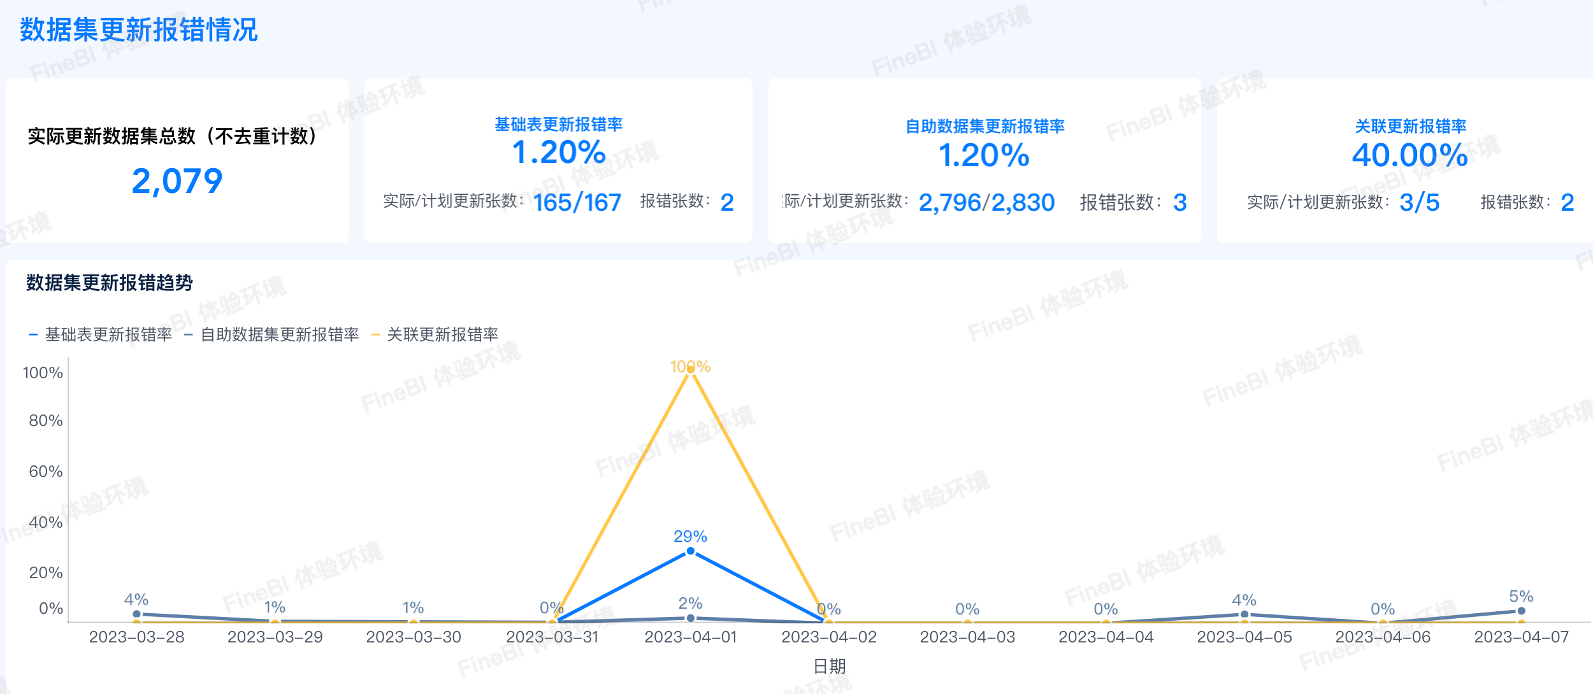Click yellow legend marker for 关联更新报错率
1593x694 pixels.
[x=375, y=334]
